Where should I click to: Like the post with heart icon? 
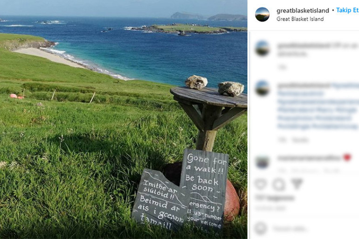coord(261,184)
